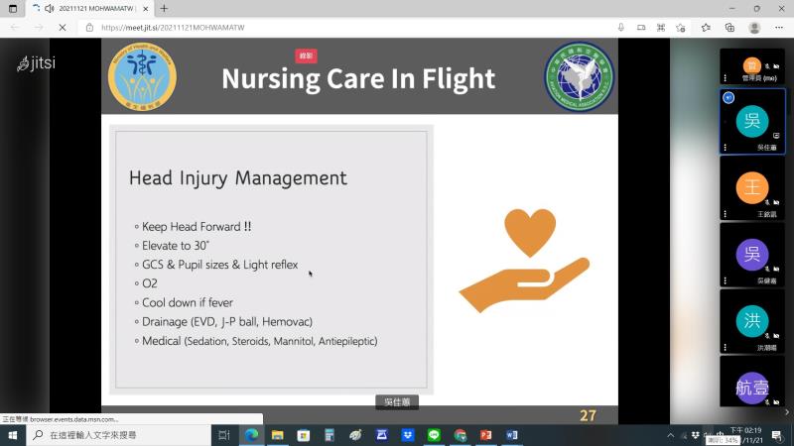The image size is (794, 446).
Task: Open the browser favorites star icon
Action: click(x=706, y=28)
